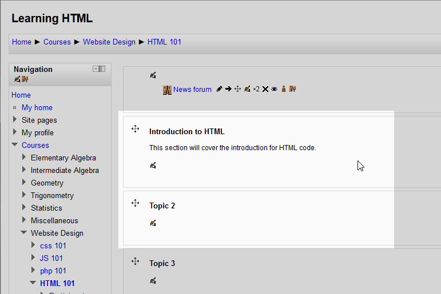Delete News forum with the X icon
The height and width of the screenshot is (294, 441).
click(265, 89)
